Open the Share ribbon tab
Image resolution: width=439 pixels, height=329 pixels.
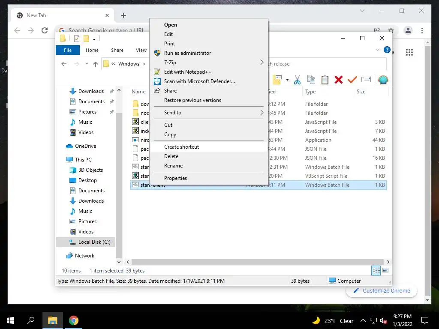point(117,50)
